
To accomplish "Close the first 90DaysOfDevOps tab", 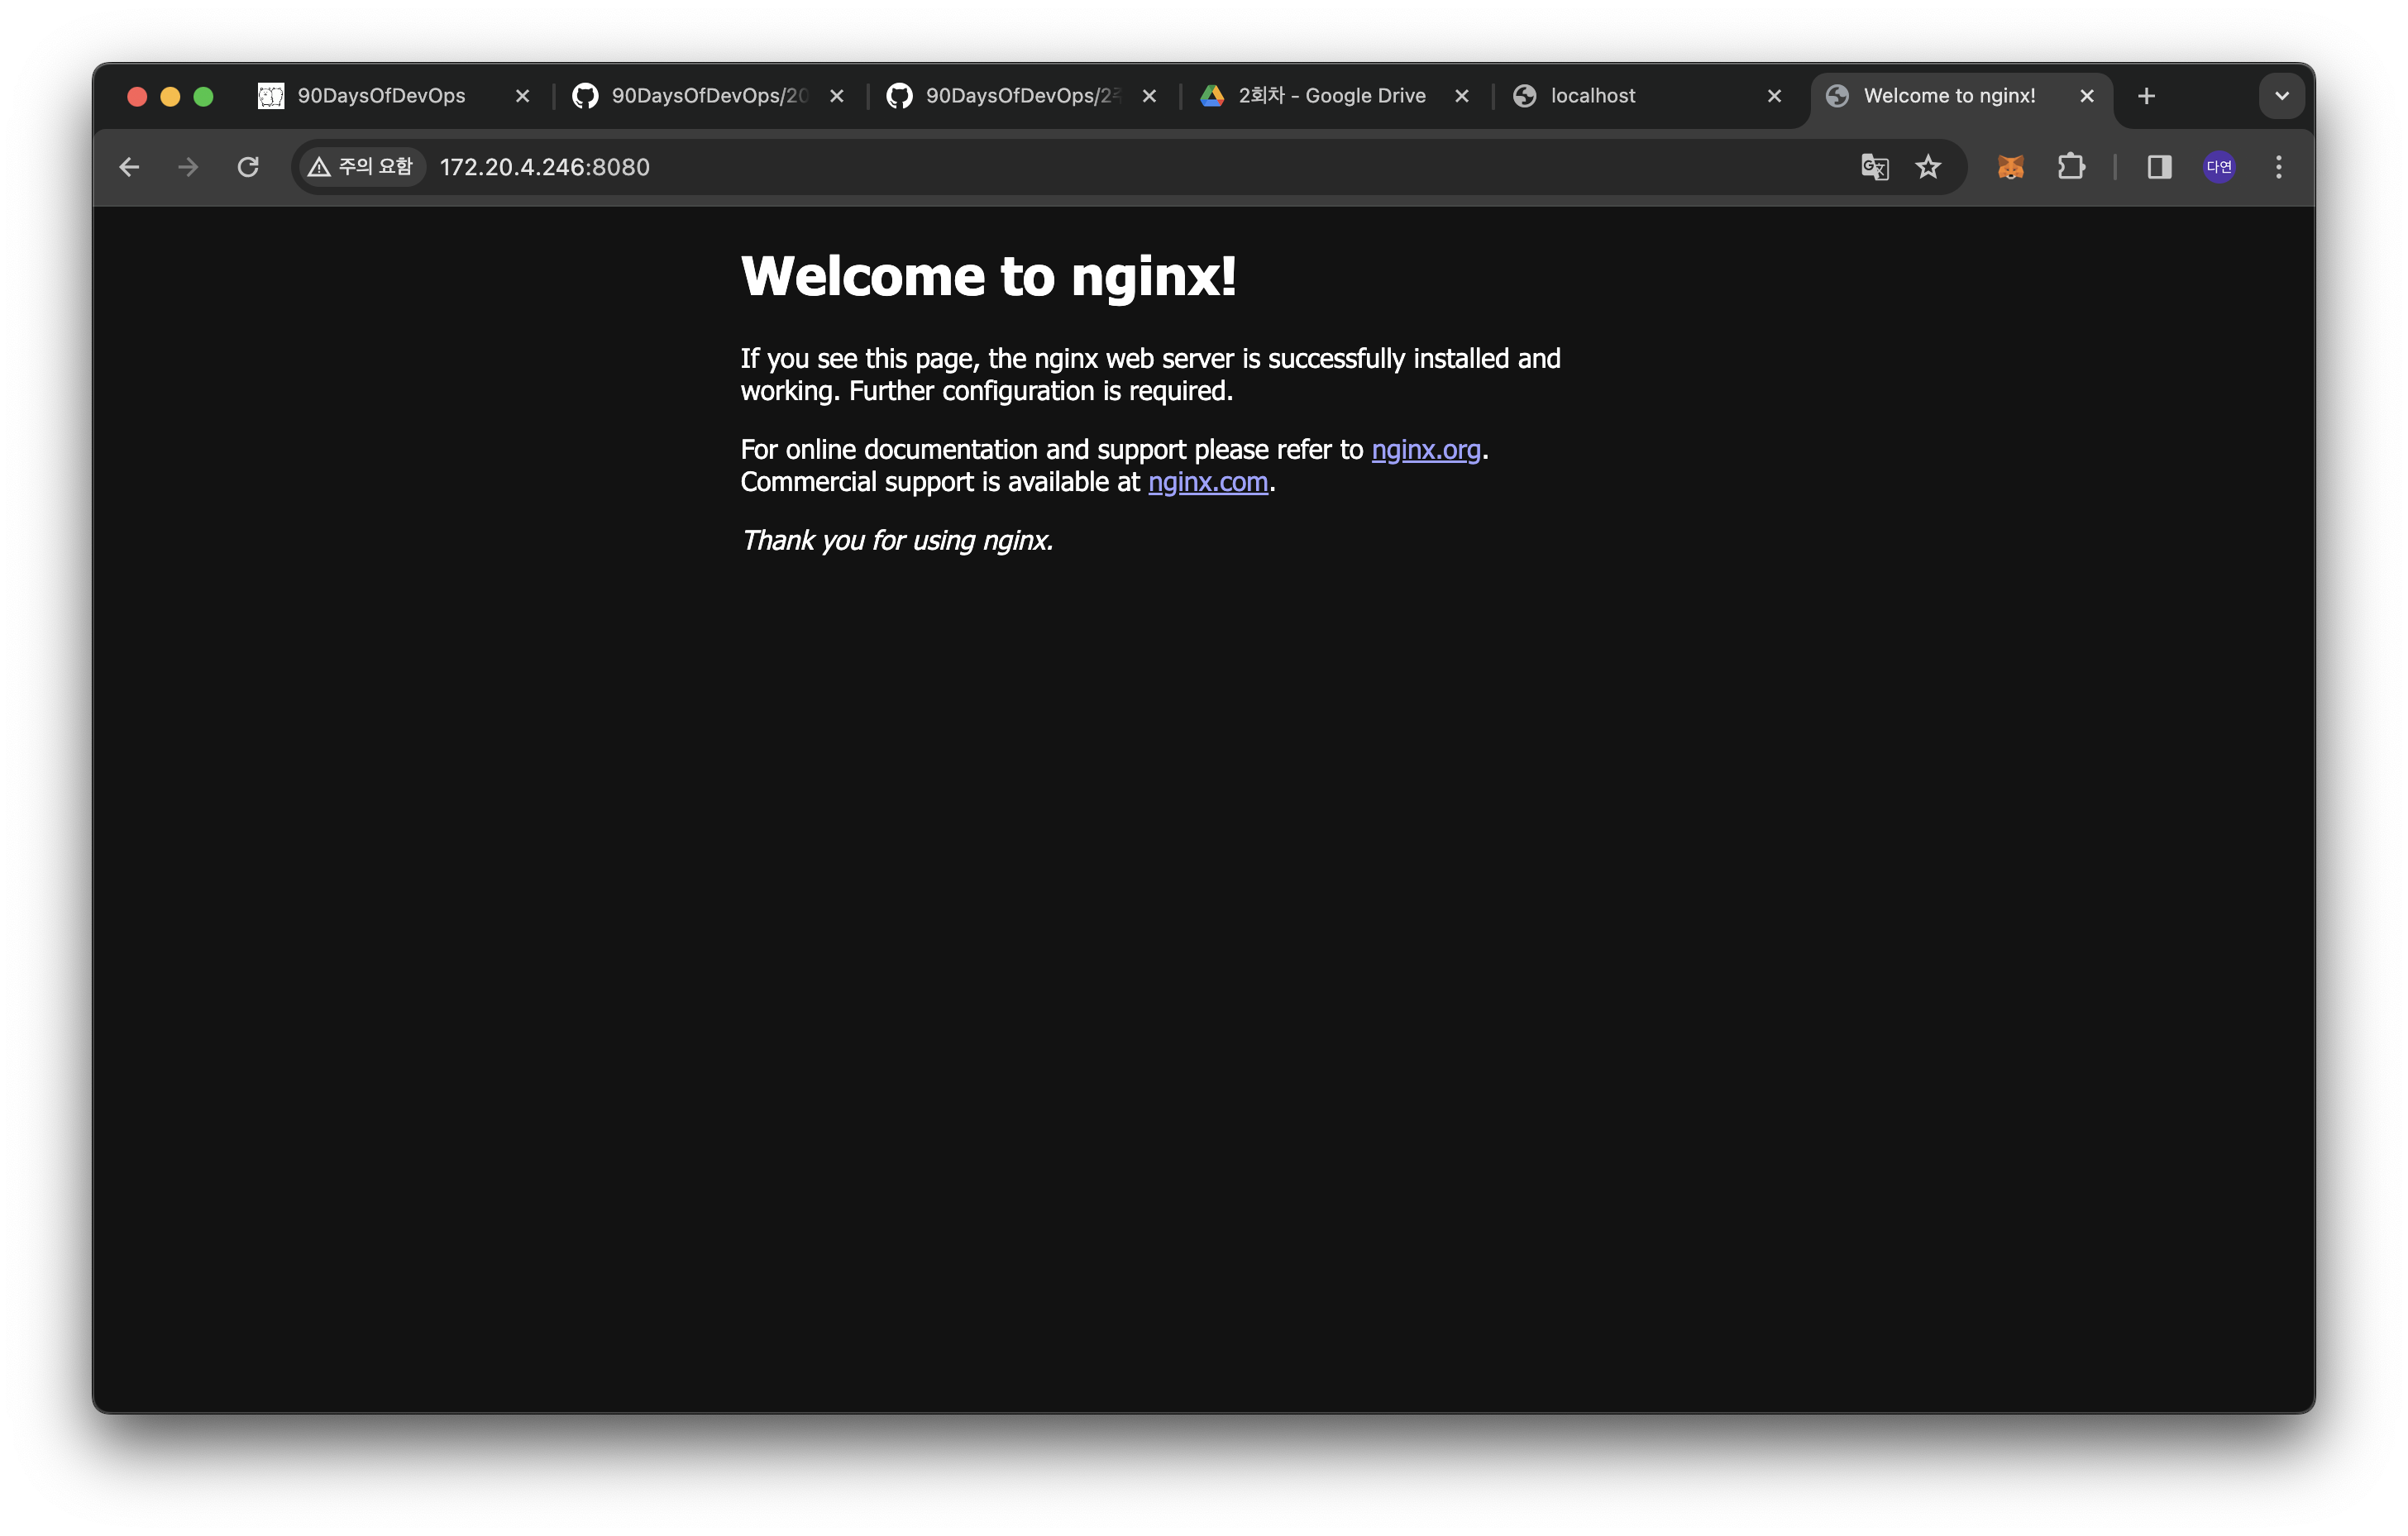I will click(x=522, y=96).
